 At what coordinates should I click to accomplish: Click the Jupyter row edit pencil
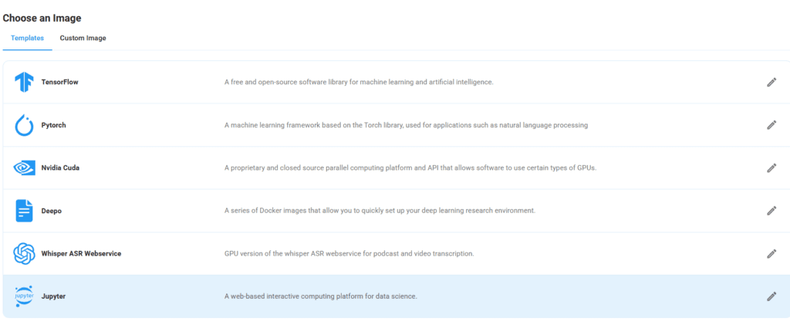click(x=771, y=297)
